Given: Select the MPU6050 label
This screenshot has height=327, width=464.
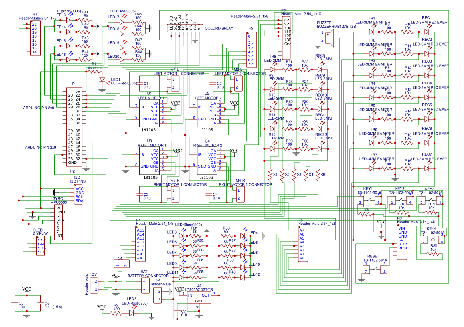Looking at the screenshot, I should (59, 203).
